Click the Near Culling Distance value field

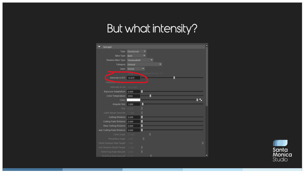pyautogui.click(x=133, y=126)
